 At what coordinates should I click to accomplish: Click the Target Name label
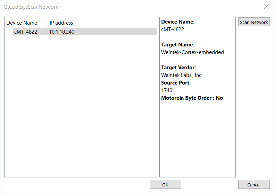[x=177, y=45]
